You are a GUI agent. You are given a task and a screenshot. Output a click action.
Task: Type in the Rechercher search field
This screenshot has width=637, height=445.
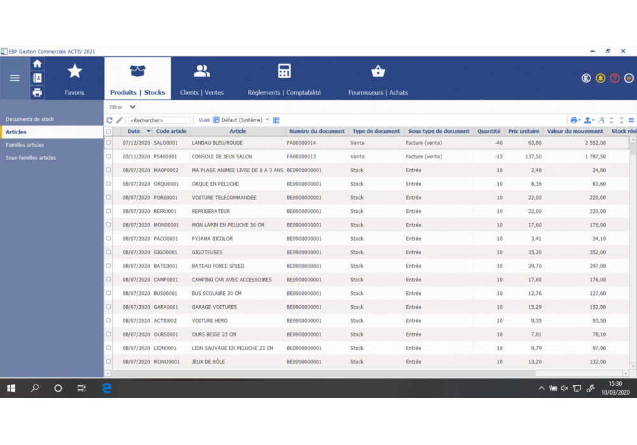(x=159, y=120)
